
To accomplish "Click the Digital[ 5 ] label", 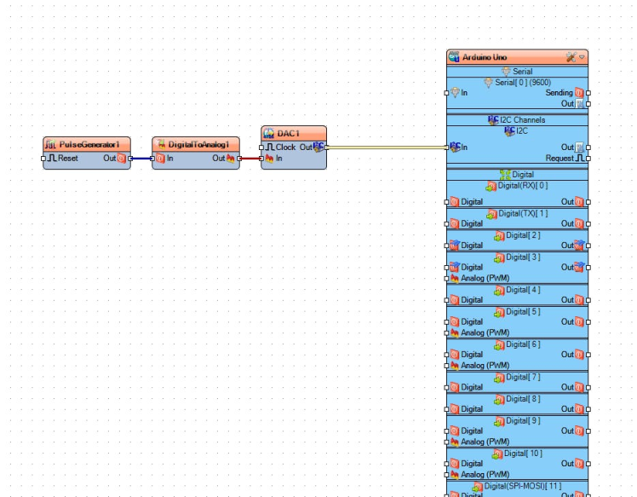I will pyautogui.click(x=523, y=311).
